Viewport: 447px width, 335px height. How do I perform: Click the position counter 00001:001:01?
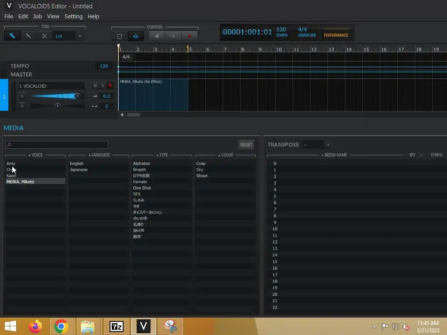[x=247, y=32]
